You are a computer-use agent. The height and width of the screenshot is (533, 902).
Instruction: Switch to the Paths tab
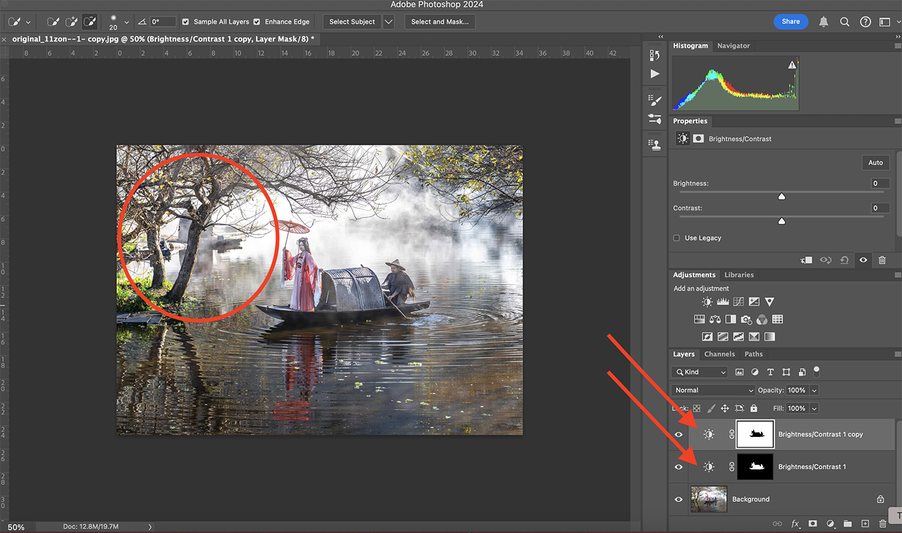pos(754,354)
